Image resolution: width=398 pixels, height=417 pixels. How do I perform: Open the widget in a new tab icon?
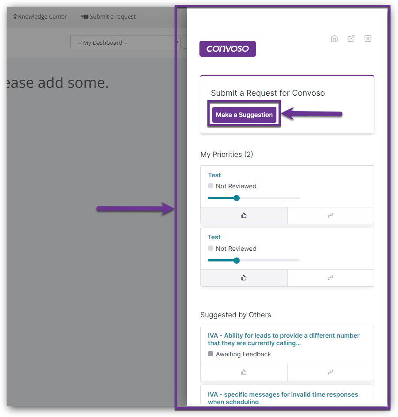(351, 39)
